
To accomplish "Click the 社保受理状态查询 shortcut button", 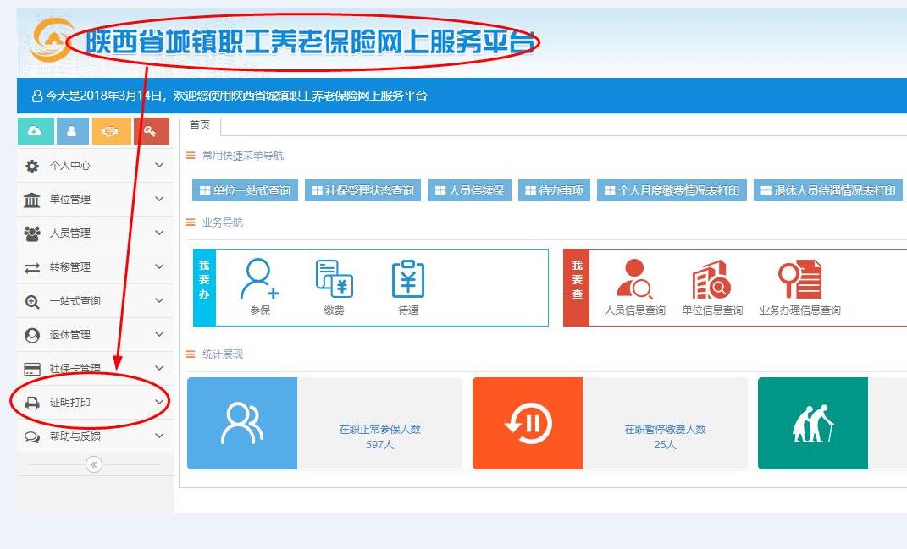I will pos(362,190).
